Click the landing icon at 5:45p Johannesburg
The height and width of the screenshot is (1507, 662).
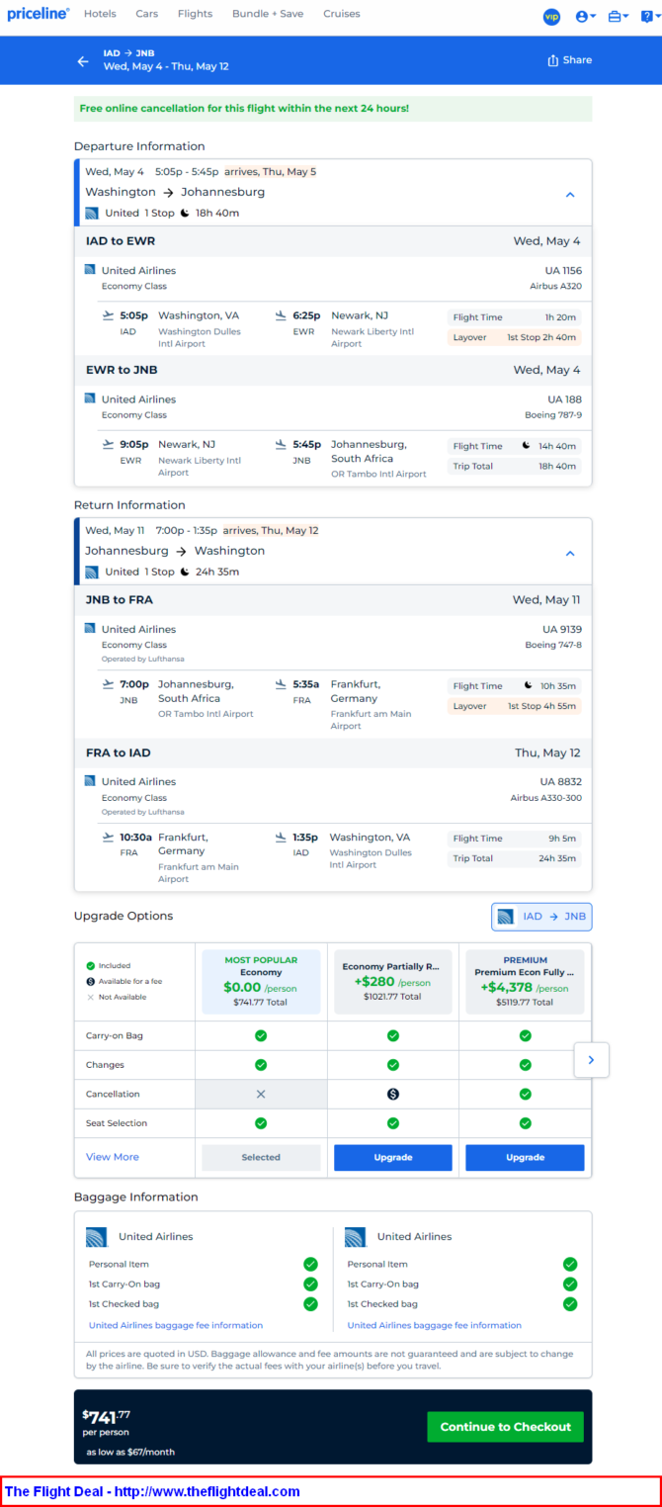[282, 444]
